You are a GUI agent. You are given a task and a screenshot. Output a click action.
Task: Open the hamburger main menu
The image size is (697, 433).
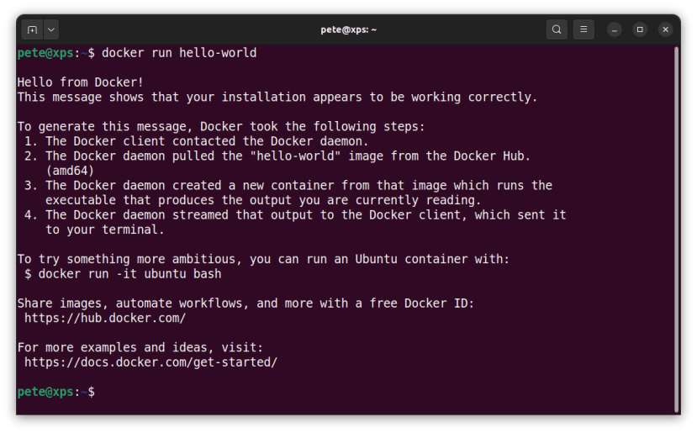[x=583, y=29]
